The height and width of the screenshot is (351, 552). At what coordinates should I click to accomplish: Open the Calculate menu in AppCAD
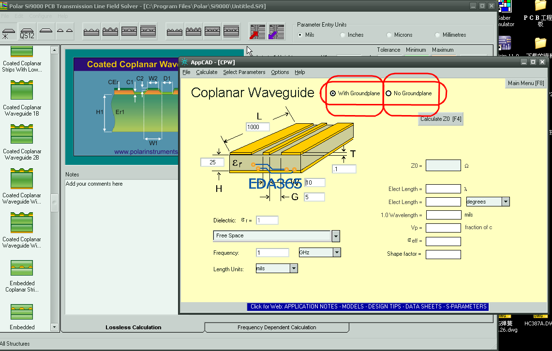point(207,72)
